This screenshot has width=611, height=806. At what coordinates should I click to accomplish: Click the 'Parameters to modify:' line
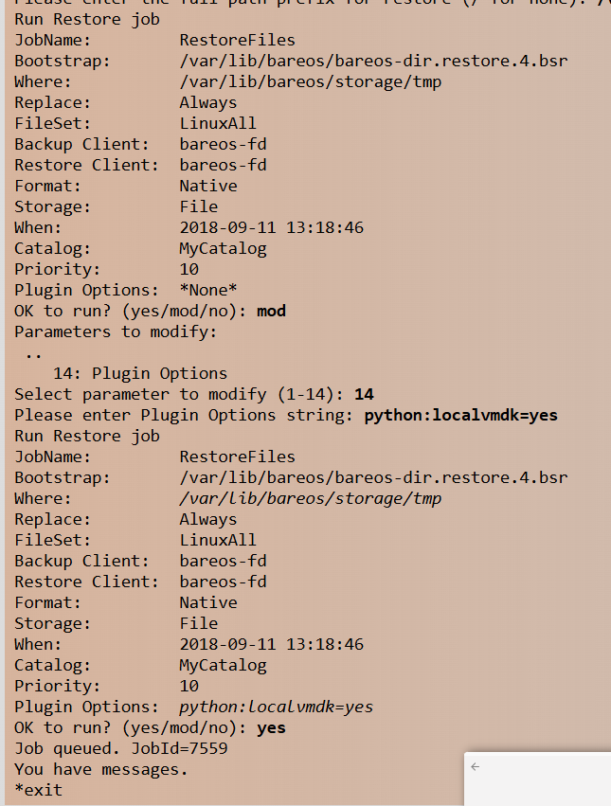point(116,331)
